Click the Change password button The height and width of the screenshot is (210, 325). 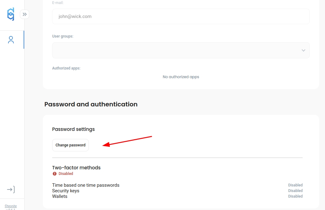point(70,145)
